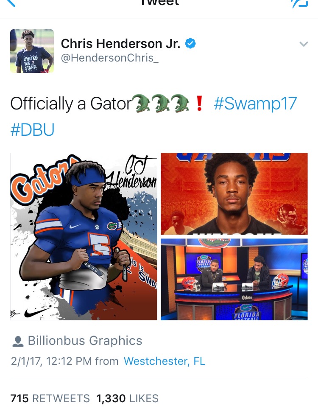Screen dimensions: 318x412
Task: Tap the blue verified badge
Action: (190, 43)
